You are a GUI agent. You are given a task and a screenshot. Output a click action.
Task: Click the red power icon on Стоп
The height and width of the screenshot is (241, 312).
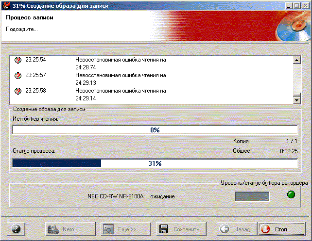265,229
